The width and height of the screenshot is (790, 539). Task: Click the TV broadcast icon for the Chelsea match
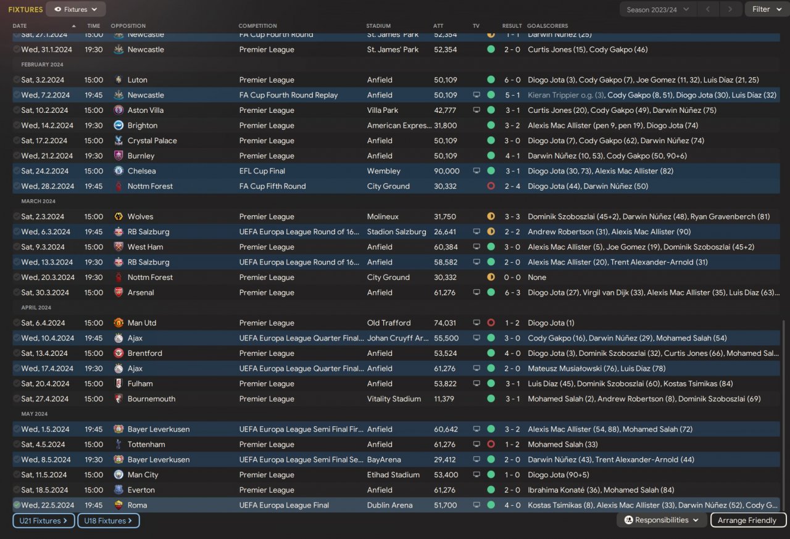click(476, 171)
